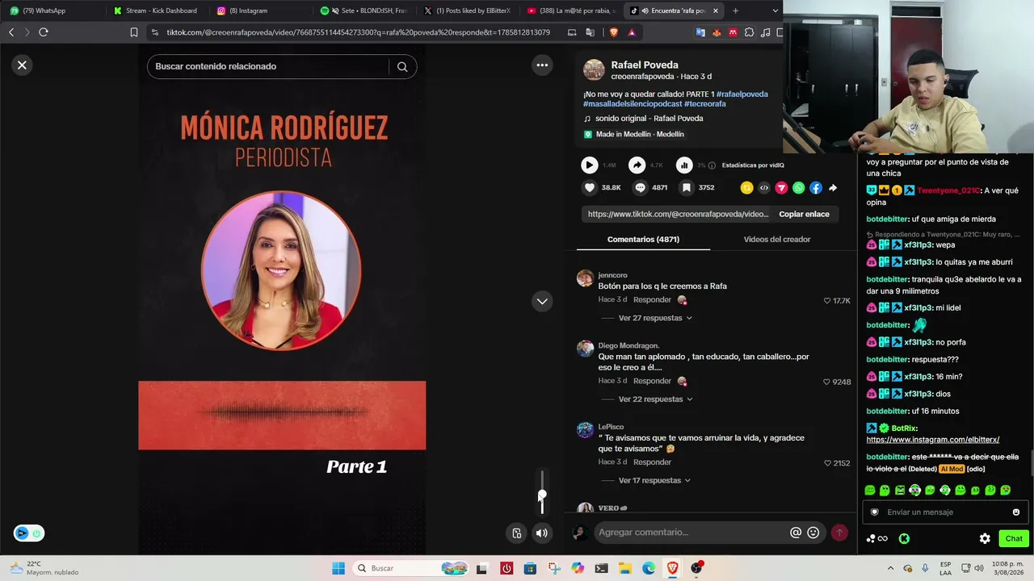
Task: Open the browser extensions puzzle menu
Action: (x=749, y=32)
